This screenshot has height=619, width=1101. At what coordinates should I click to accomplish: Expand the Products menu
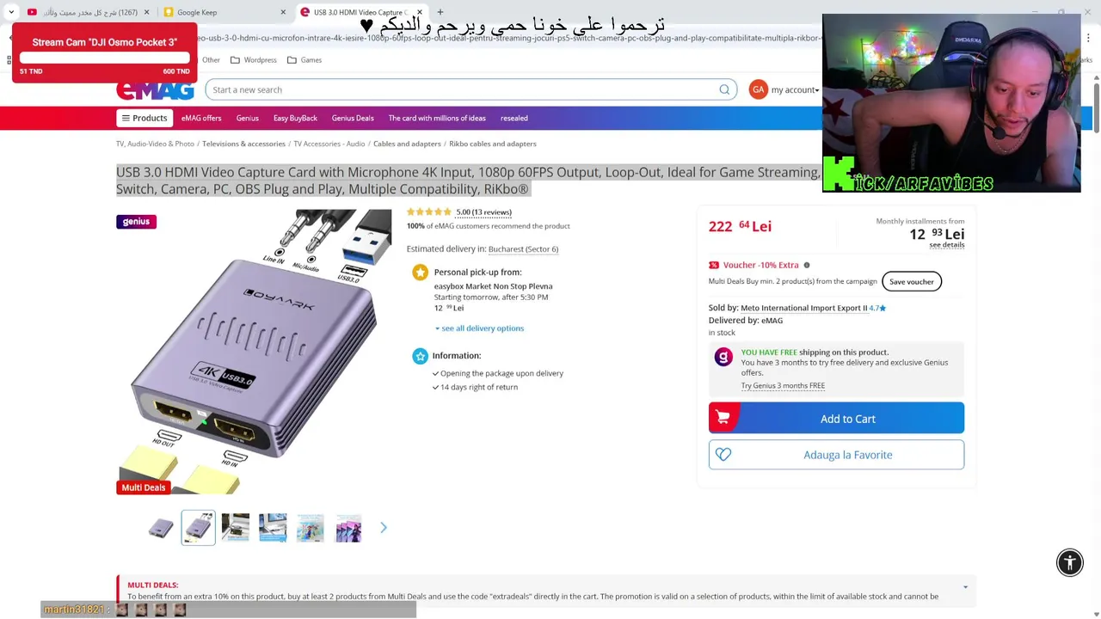[x=145, y=118]
